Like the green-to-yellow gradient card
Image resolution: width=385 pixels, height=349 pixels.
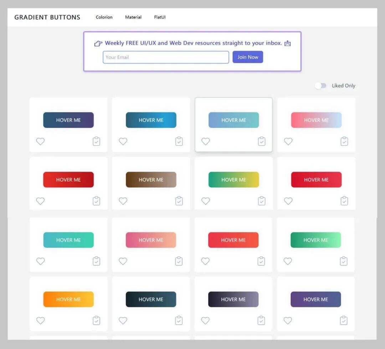click(206, 201)
